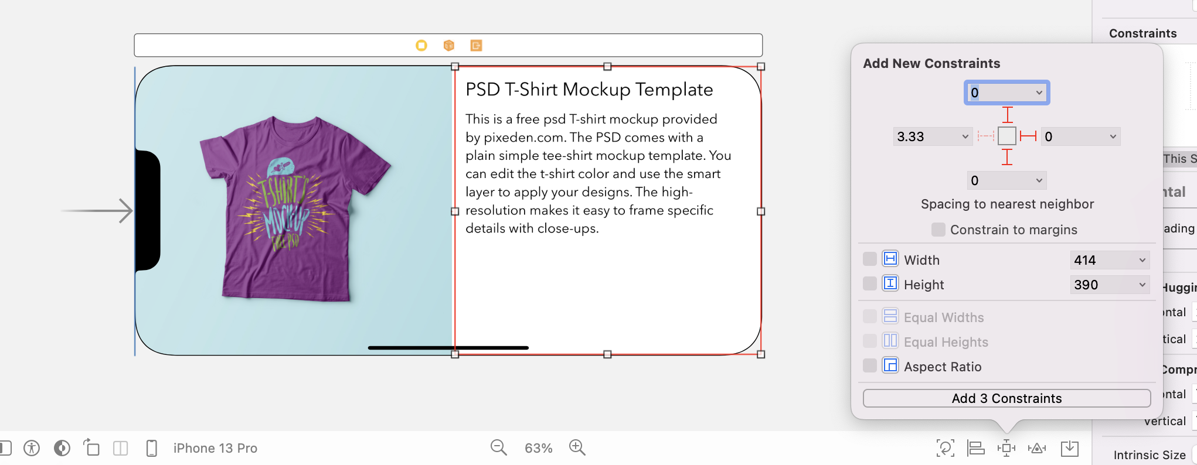Click the Update Frames icon

945,448
